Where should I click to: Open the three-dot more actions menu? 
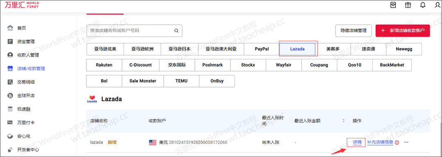click(x=406, y=142)
